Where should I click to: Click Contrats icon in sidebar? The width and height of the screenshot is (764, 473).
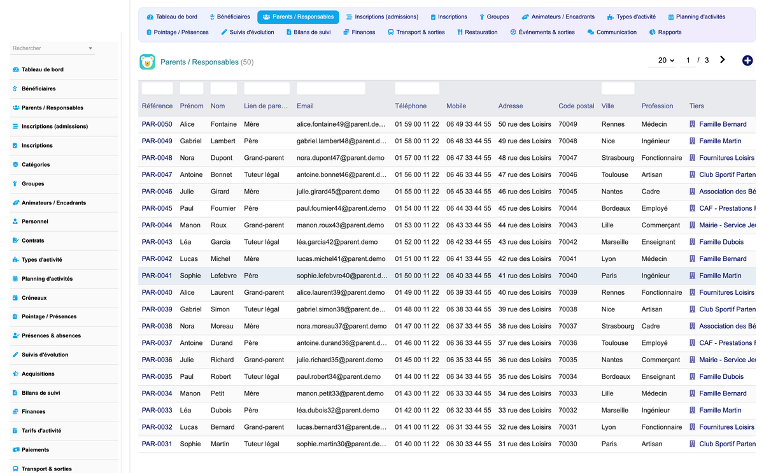point(15,241)
